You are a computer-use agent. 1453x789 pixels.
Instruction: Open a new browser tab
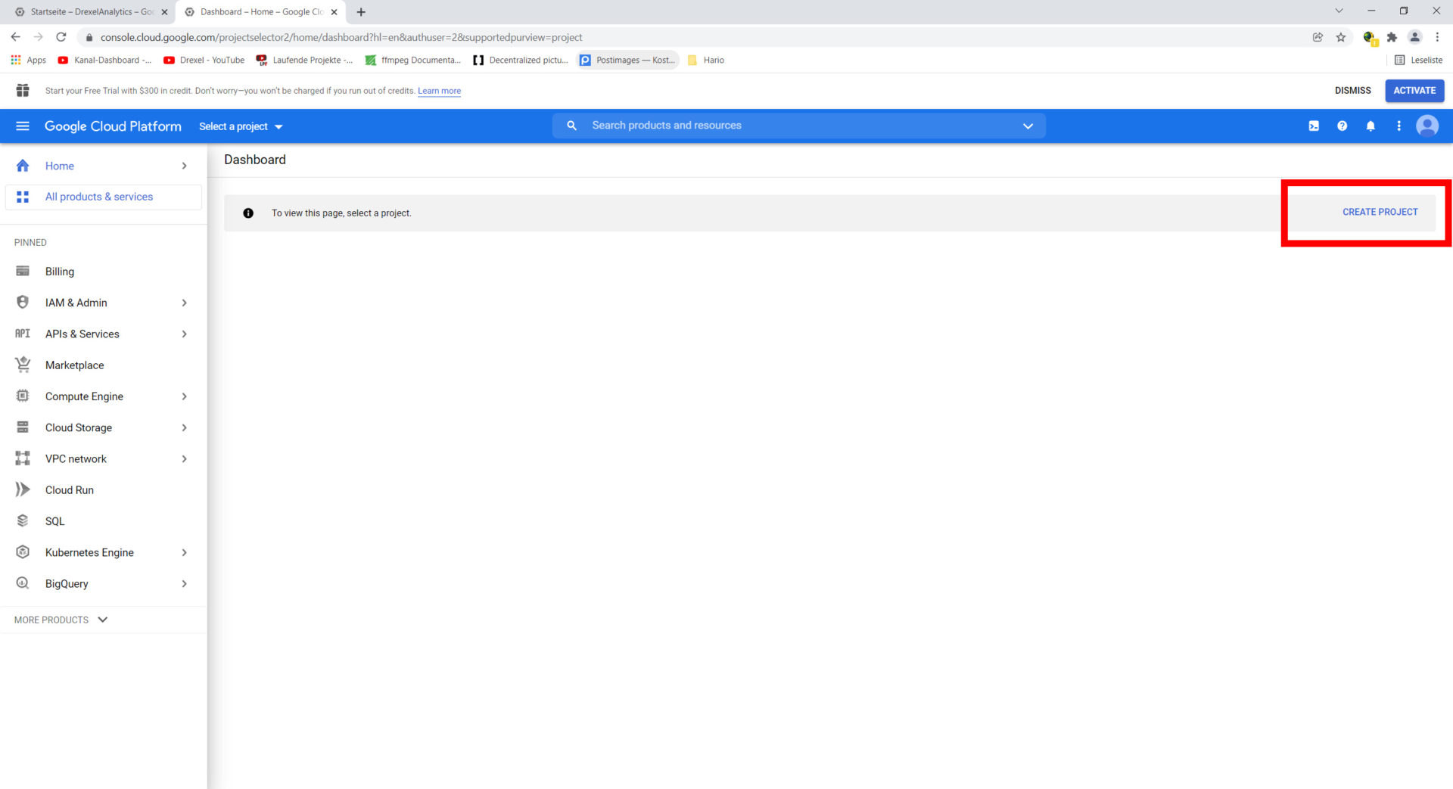pyautogui.click(x=361, y=12)
